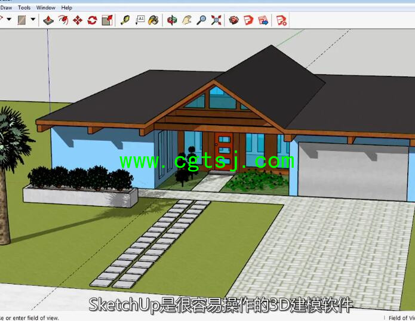
Task: Select the Orbit tool
Action: tap(172, 20)
